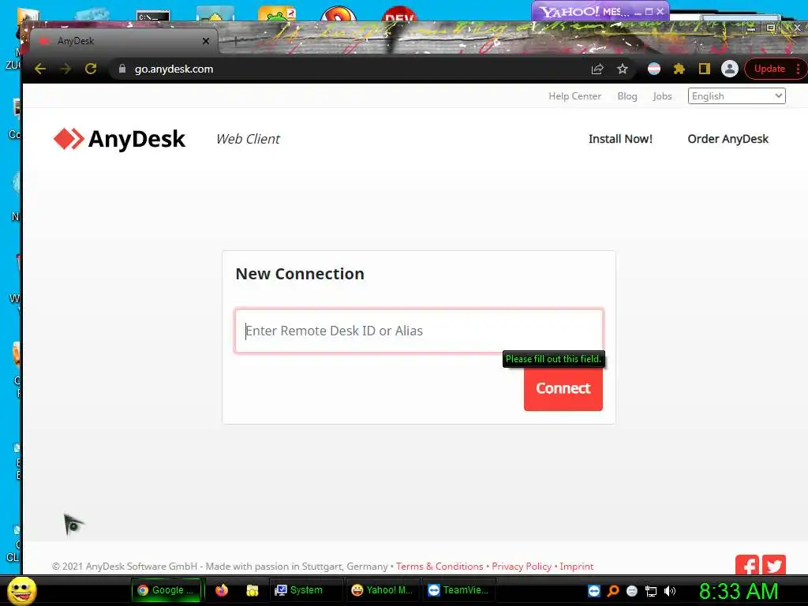
Task: Click the padlock site info icon
Action: [x=122, y=69]
